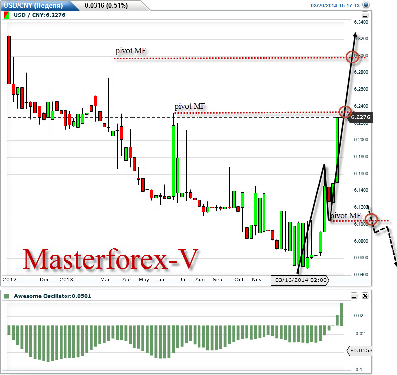Screen dimensions: 397x375
Task: Click the current price marker 6.2276
Action: tap(360, 117)
